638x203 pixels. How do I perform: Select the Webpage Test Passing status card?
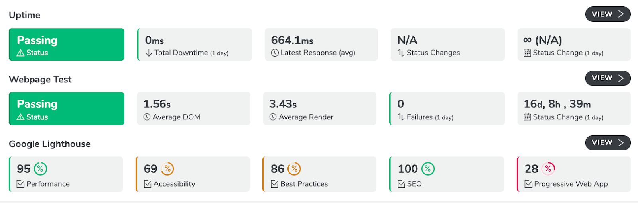(67, 109)
